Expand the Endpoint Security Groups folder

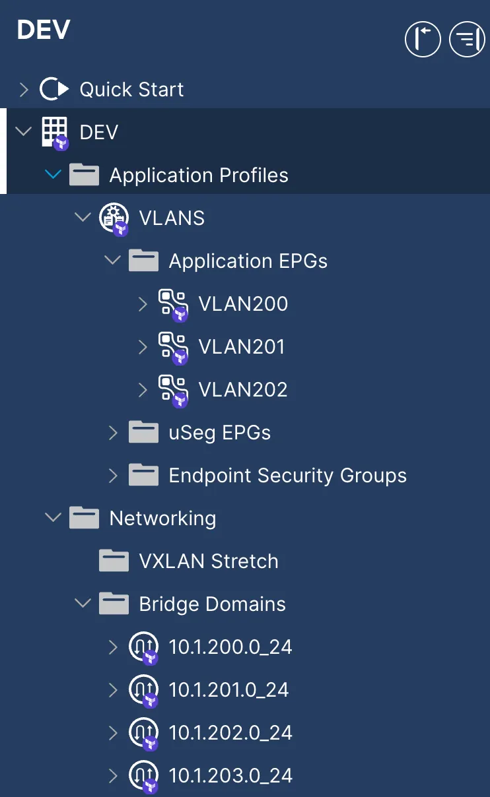[x=113, y=476]
